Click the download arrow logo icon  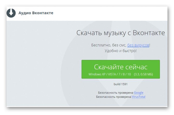(x=11, y=13)
